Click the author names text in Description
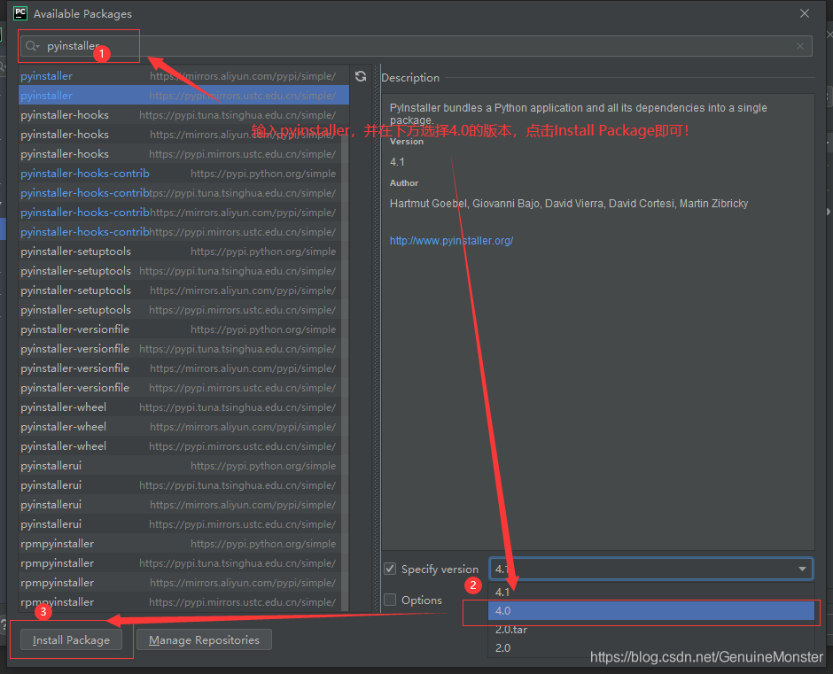833x674 pixels. (x=569, y=204)
